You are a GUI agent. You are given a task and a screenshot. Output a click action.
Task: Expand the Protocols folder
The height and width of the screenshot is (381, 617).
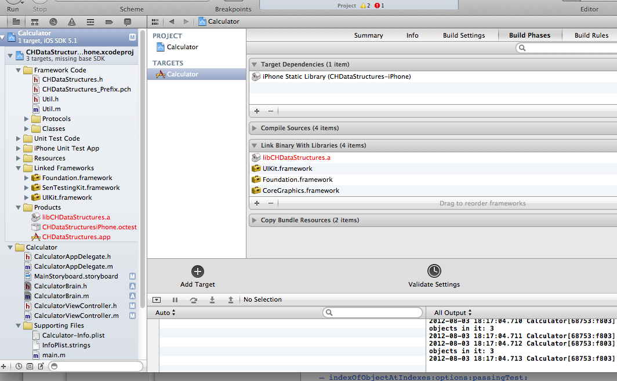[26, 119]
